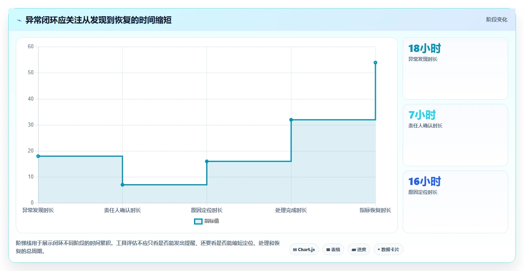Click the 进度 tag pill
The width and height of the screenshot is (524, 271).
pos(359,249)
